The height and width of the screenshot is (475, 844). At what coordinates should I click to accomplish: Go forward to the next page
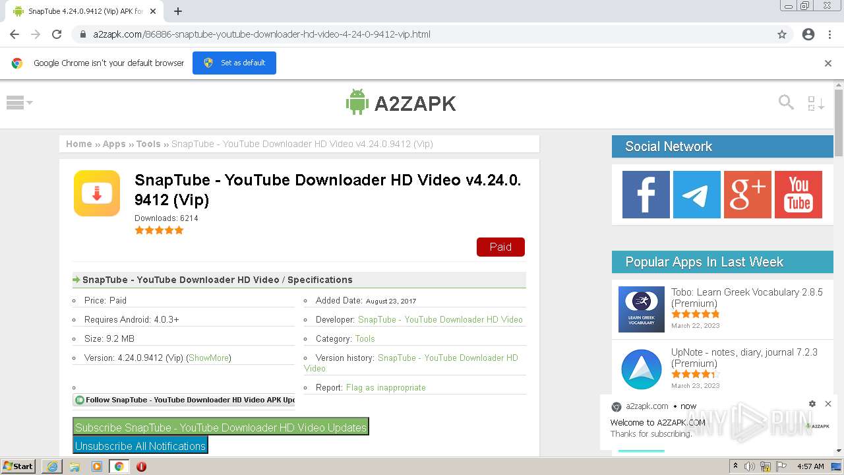coord(36,34)
